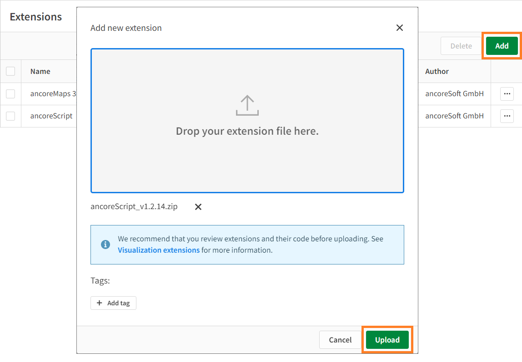Viewport: 522px width, 362px height.
Task: Select the ancoreMaps extension name
Action: [53, 93]
